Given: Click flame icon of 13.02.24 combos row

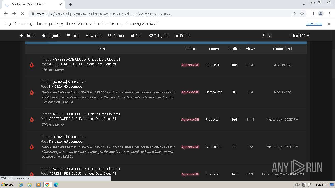Looking at the screenshot, I should [32, 147].
